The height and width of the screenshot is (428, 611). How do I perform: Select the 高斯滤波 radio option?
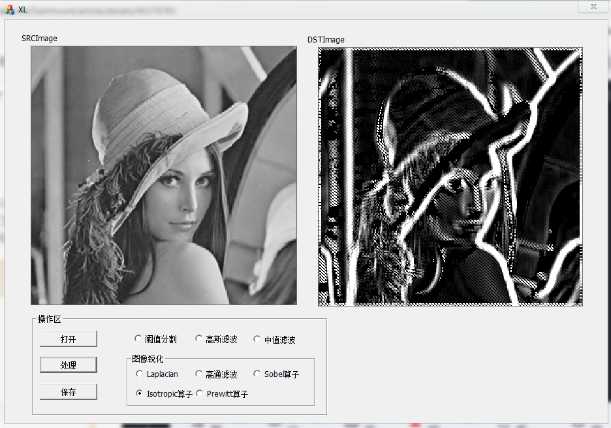[x=198, y=338]
